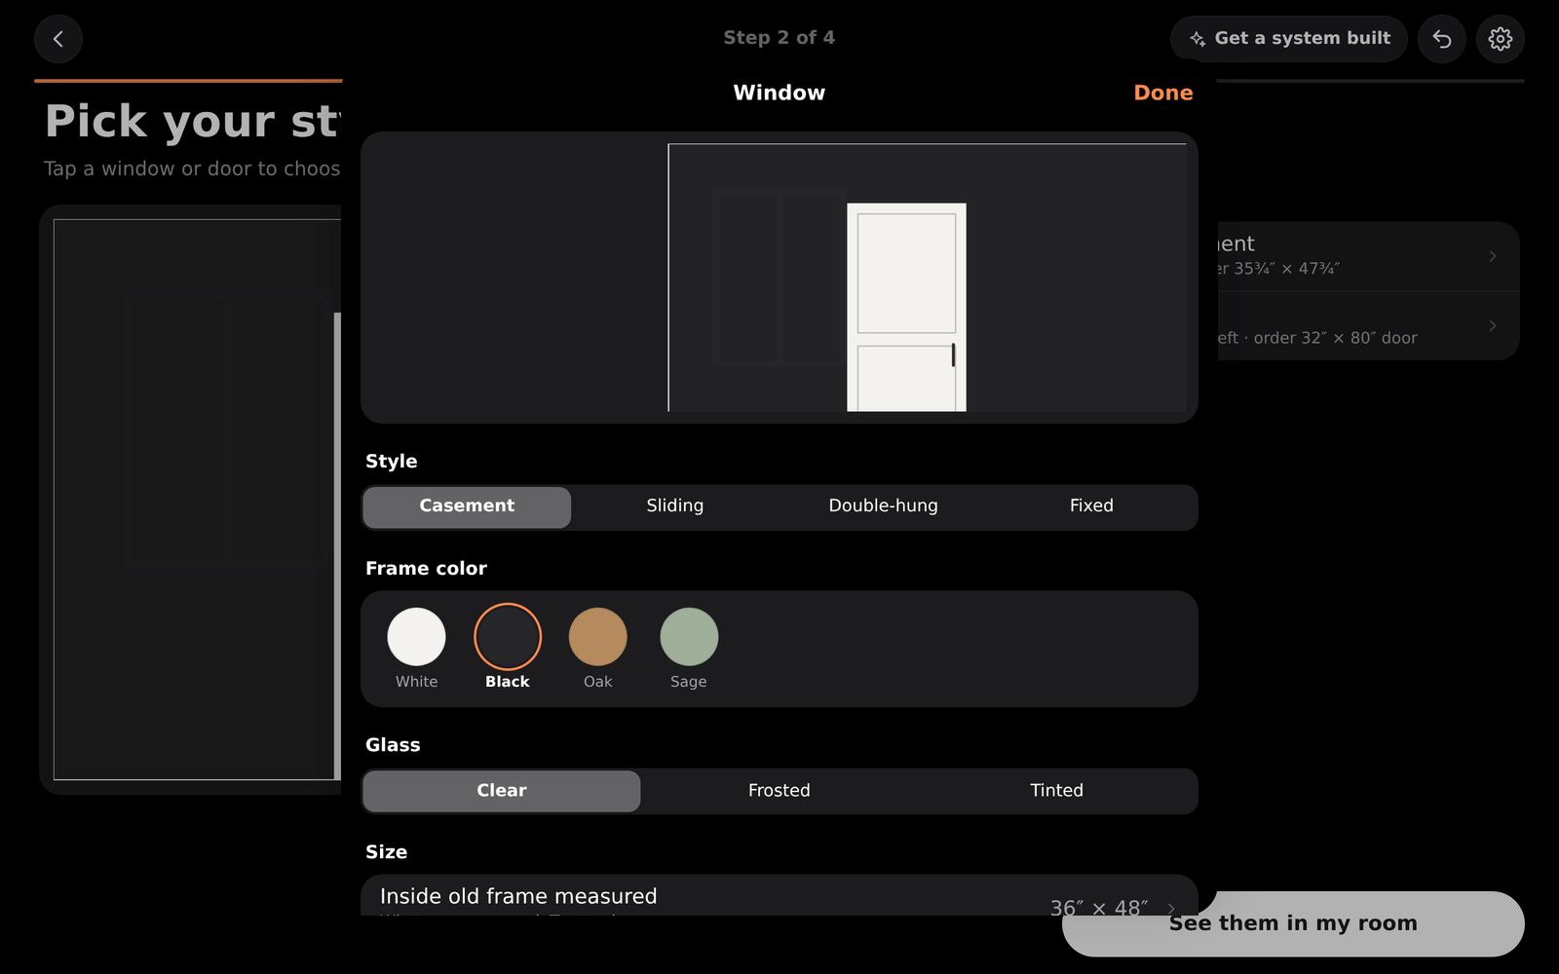Screen dimensions: 1559x974
Task: Select Clear glass option
Action: click(502, 791)
